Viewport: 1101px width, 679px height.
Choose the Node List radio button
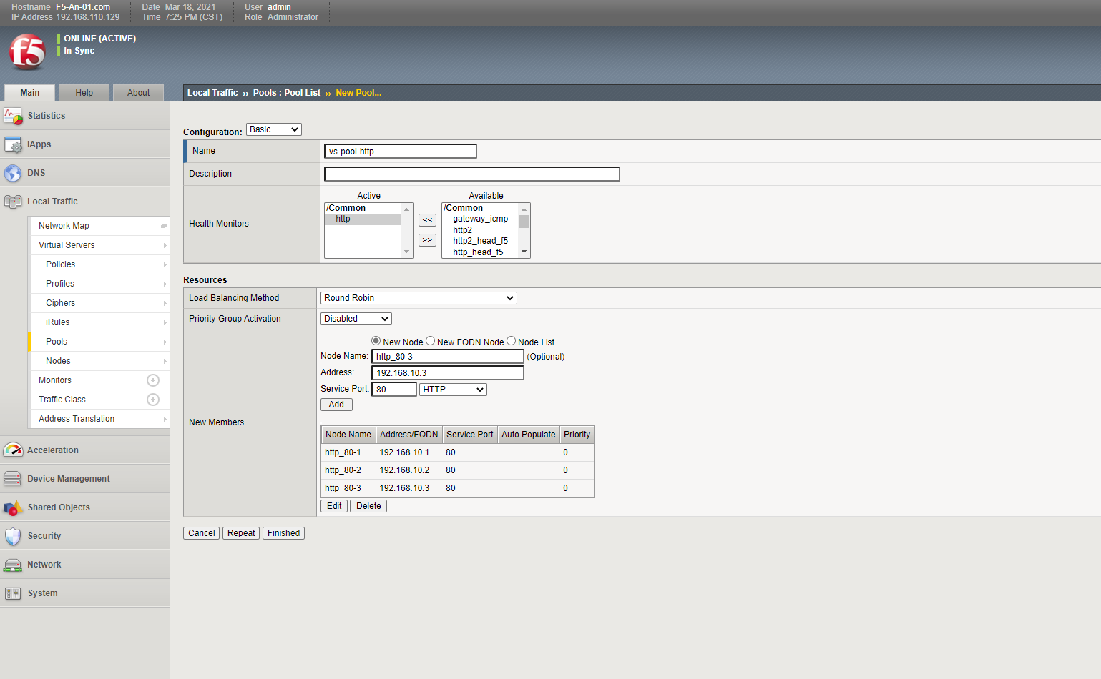(x=511, y=341)
